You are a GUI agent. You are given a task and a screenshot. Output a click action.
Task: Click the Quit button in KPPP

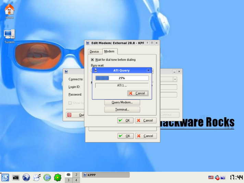tap(75, 115)
